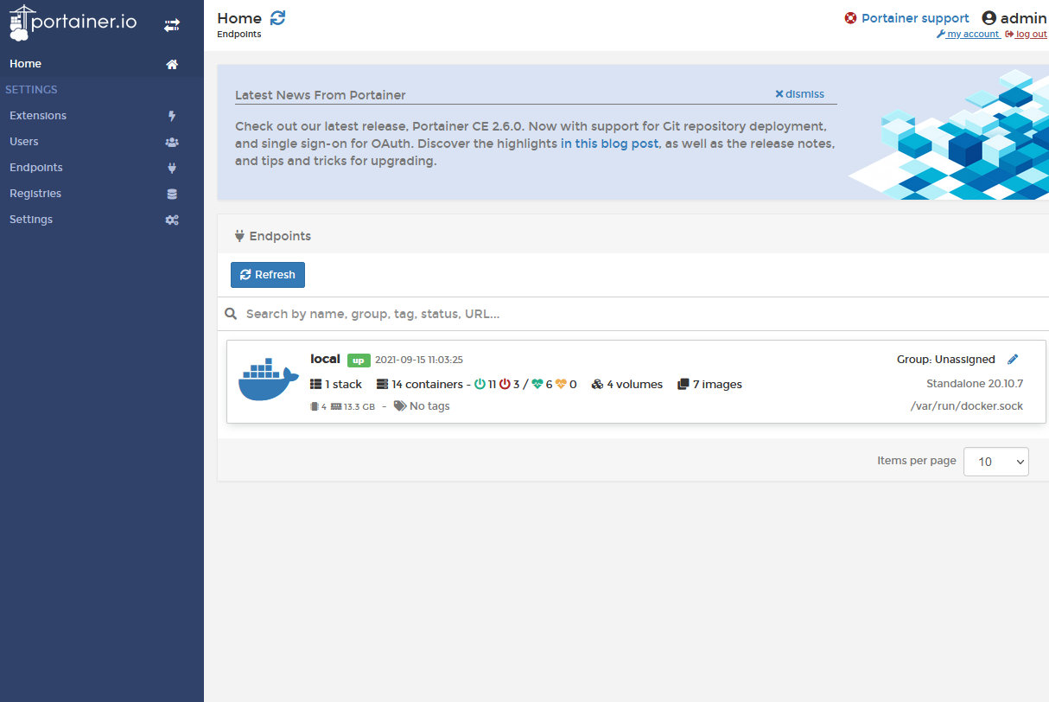Screen dimensions: 1049x702
Task: Toggle the sidebar collapse arrows icon
Action: coord(172,26)
